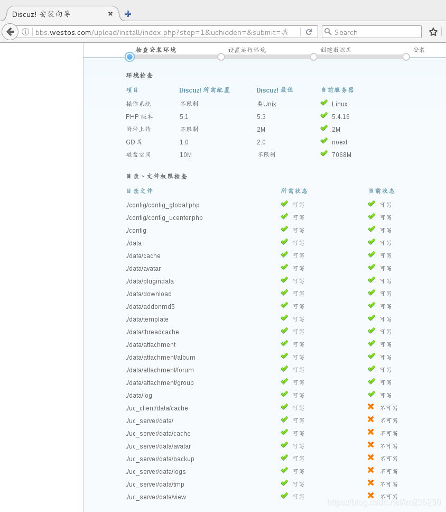This screenshot has height=512, width=446.
Task: Click the 当前服务器 column header
Action: 337,90
